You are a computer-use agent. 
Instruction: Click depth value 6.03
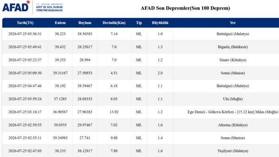point(114,99)
